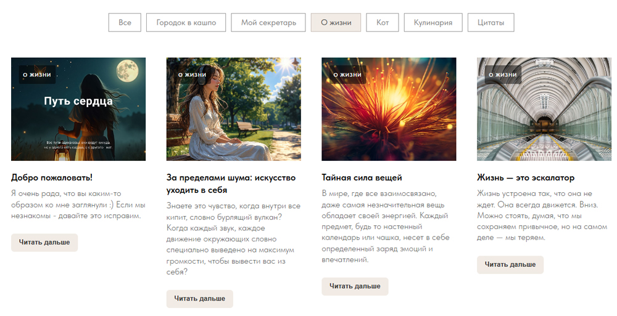Screen dimensions: 617x316
Task: Open the "Добро пожаловать!" post title
Action: 52,177
